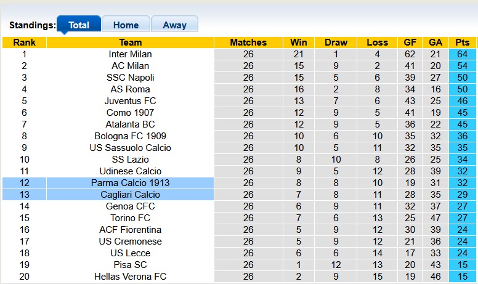The width and height of the screenshot is (478, 284).
Task: Select the Away standings tab
Action: (174, 25)
